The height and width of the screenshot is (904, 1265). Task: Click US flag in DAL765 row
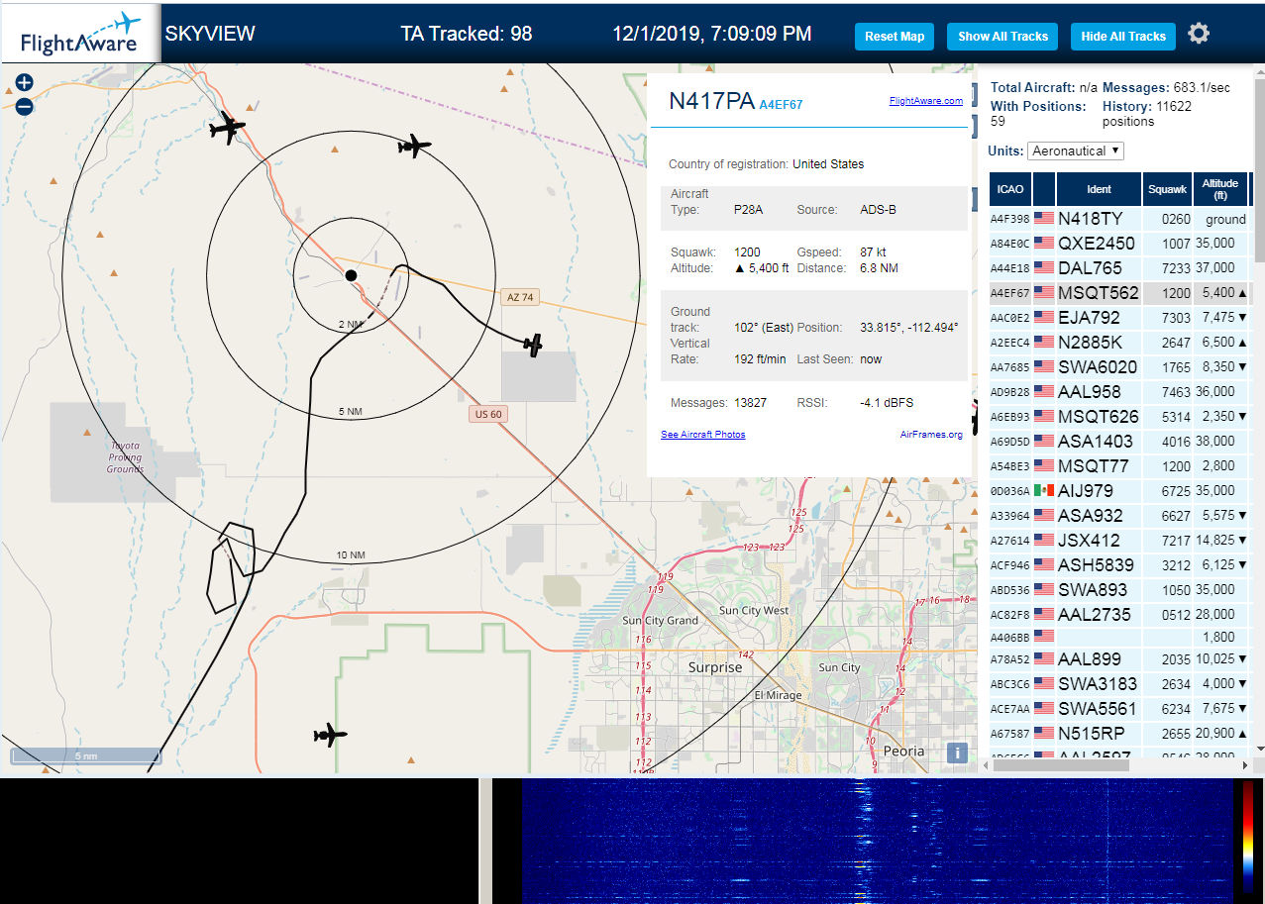coord(1044,267)
